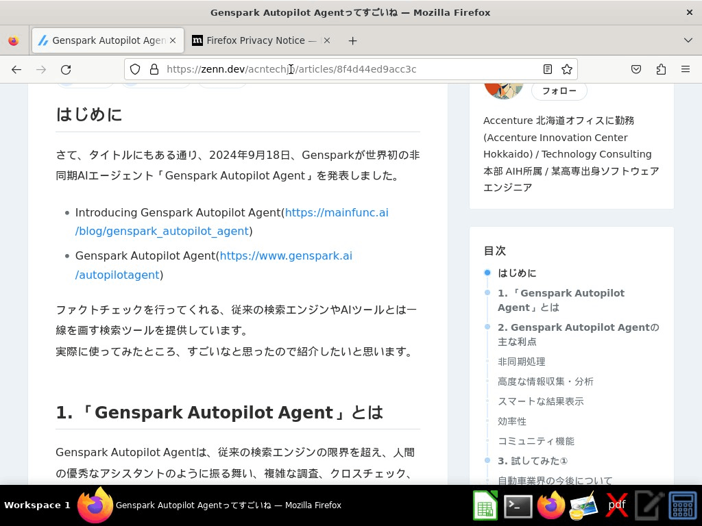Reload the current page
Image resolution: width=702 pixels, height=526 pixels.
point(66,69)
